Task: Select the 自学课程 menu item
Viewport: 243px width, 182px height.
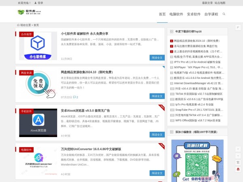Action: pos(211,14)
